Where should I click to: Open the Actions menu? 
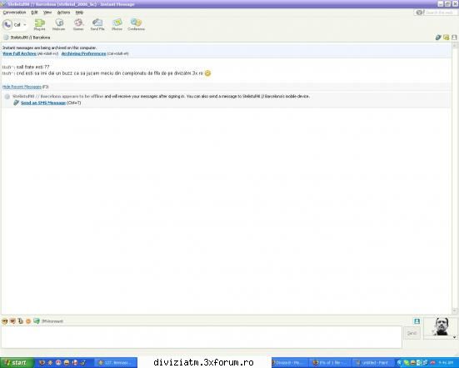[x=63, y=13]
